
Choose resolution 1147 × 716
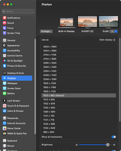coord(79,120)
